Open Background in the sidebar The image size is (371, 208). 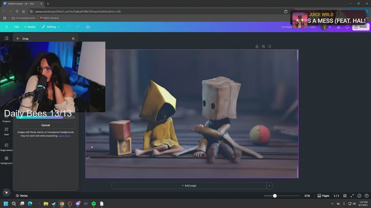tap(6, 160)
